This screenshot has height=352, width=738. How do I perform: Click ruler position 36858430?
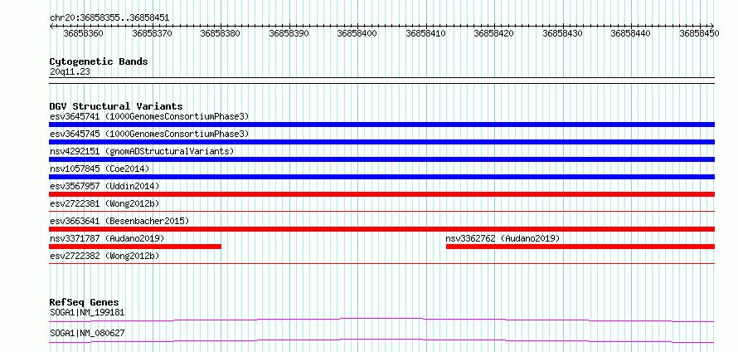coord(563,33)
